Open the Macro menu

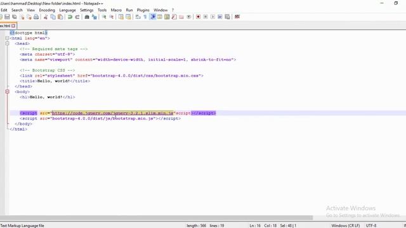click(x=116, y=10)
